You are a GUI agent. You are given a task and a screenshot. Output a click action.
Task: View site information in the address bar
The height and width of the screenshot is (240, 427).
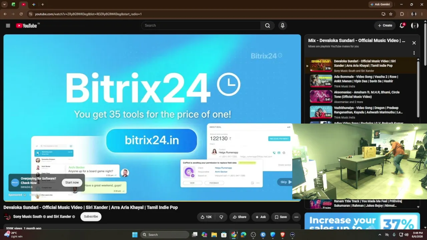pyautogui.click(x=30, y=14)
